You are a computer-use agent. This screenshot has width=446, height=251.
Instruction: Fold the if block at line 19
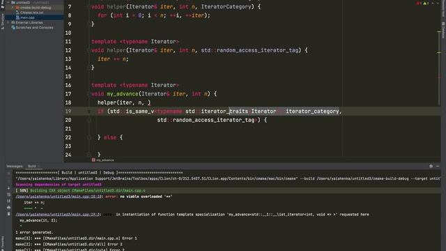(89, 112)
